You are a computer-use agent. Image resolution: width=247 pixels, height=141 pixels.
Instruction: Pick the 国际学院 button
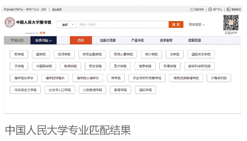click(x=145, y=90)
